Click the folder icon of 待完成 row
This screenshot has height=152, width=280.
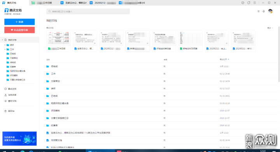(47, 67)
